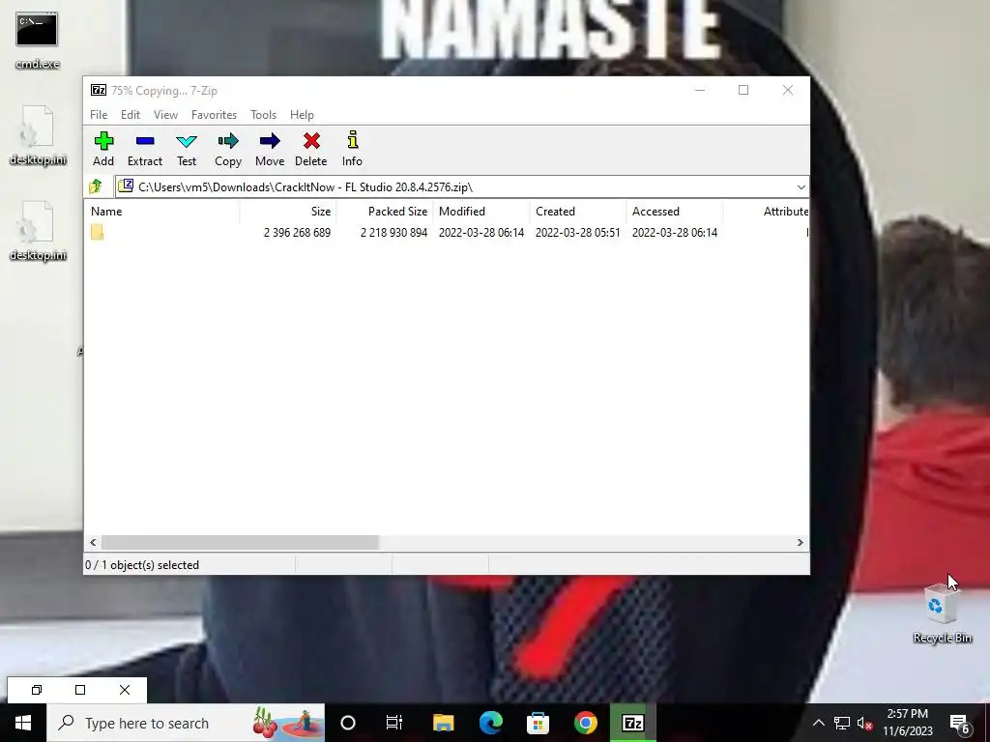Open the Windows Start menu
The image size is (990, 742).
(x=23, y=723)
